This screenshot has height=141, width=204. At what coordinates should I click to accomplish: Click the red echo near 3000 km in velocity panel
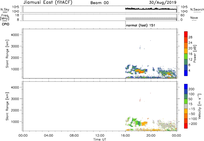click(x=140, y=100)
